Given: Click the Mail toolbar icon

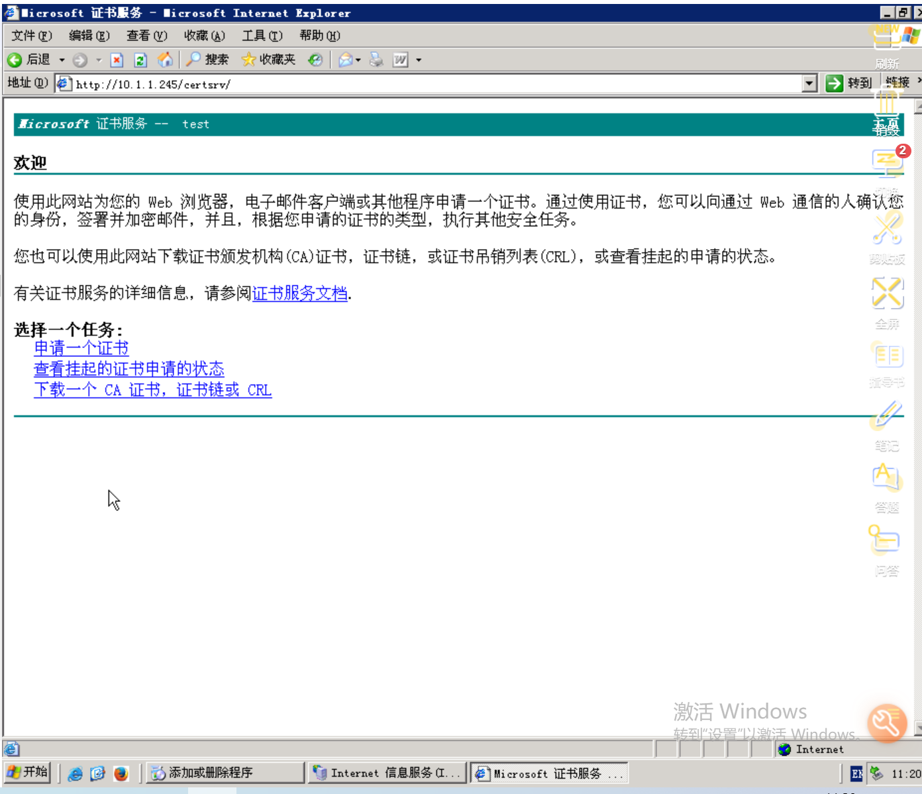Looking at the screenshot, I should (x=345, y=60).
